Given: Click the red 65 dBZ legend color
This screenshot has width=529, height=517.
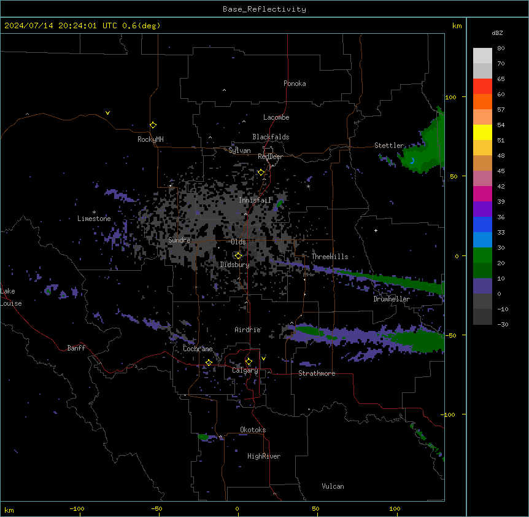Looking at the screenshot, I should tap(482, 86).
